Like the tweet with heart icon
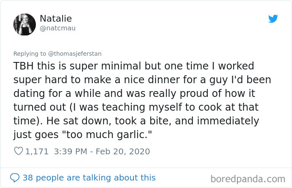This screenshot has height=188, width=292. 18,151
